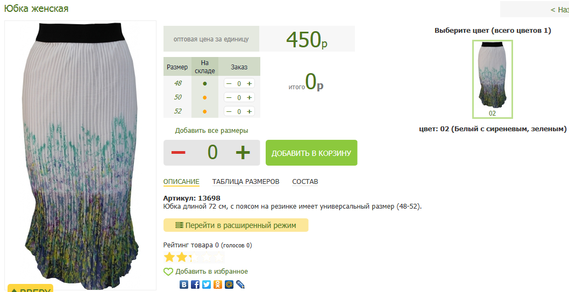The height and width of the screenshot is (292, 569).
Task: Share product on Facebook
Action: tap(195, 284)
